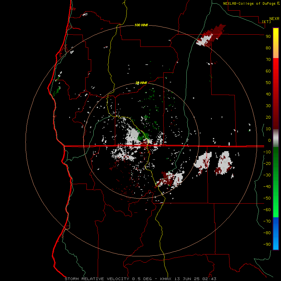Click the 0 value on the velocity scale
Image resolution: width=281 pixels, height=281 pixels.
pyautogui.click(x=269, y=140)
